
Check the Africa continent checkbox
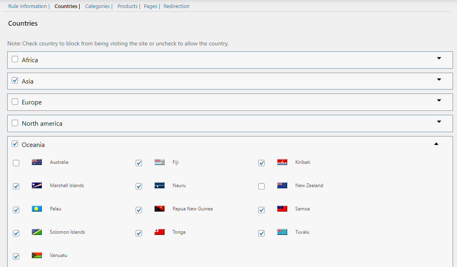15,59
